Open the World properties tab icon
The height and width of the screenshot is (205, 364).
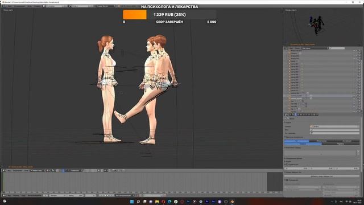coord(298,114)
